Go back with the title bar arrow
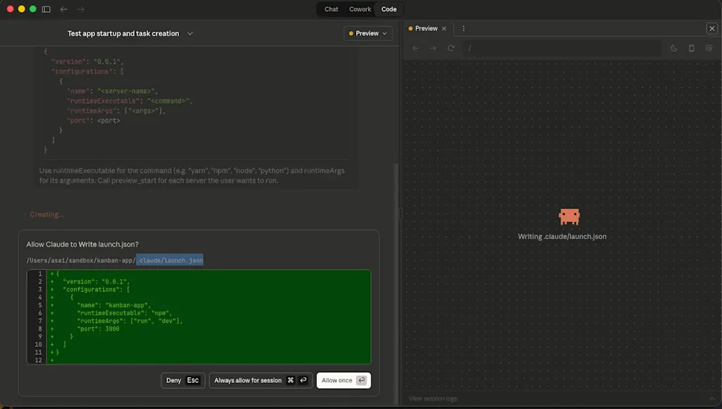722x409 pixels. [63, 9]
